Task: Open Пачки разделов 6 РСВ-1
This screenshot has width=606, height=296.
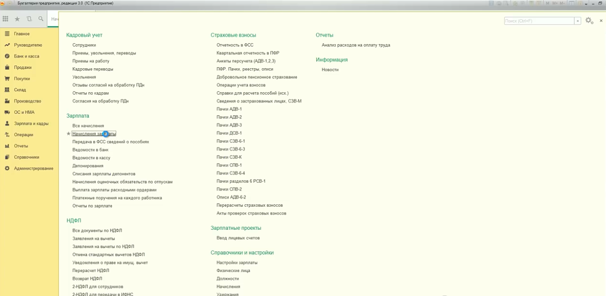Action: coord(241,181)
